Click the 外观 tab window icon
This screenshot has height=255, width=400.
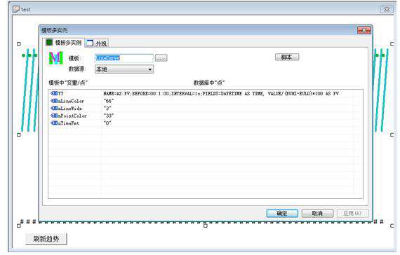[90, 43]
